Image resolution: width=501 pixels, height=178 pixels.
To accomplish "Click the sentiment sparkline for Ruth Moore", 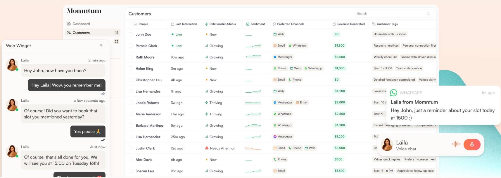I will [253, 57].
